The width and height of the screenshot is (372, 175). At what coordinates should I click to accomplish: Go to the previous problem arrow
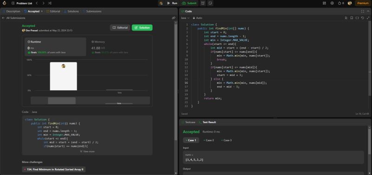tap(37, 3)
